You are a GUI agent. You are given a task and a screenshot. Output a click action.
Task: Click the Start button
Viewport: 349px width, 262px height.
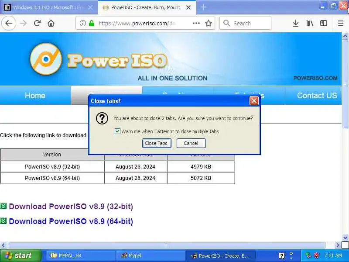[x=21, y=255]
